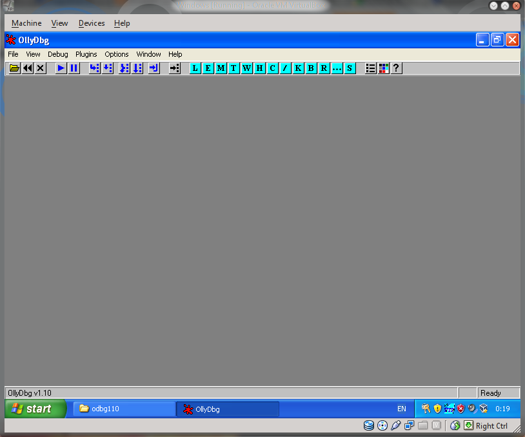Click the Step over toolbar icon

click(x=108, y=68)
